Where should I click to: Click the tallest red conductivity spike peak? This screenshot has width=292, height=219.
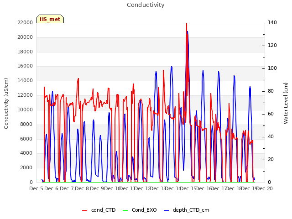click(187, 24)
